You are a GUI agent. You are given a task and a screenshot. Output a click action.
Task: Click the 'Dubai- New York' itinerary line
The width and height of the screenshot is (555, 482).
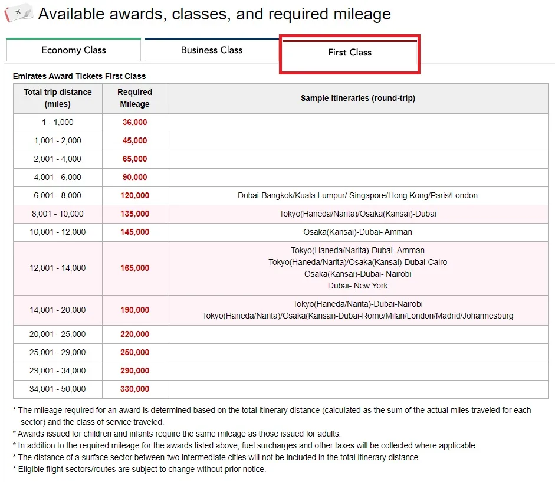click(357, 286)
